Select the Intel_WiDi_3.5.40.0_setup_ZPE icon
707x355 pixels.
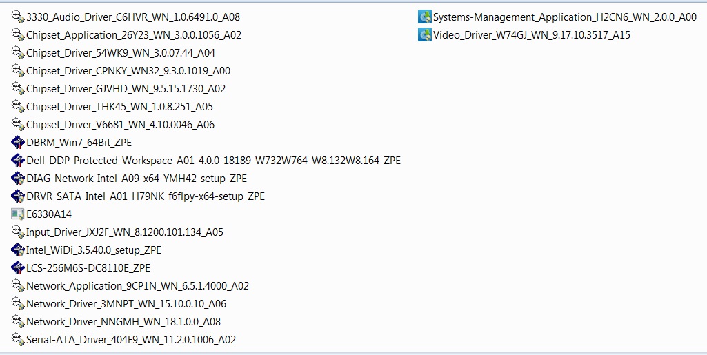17,250
